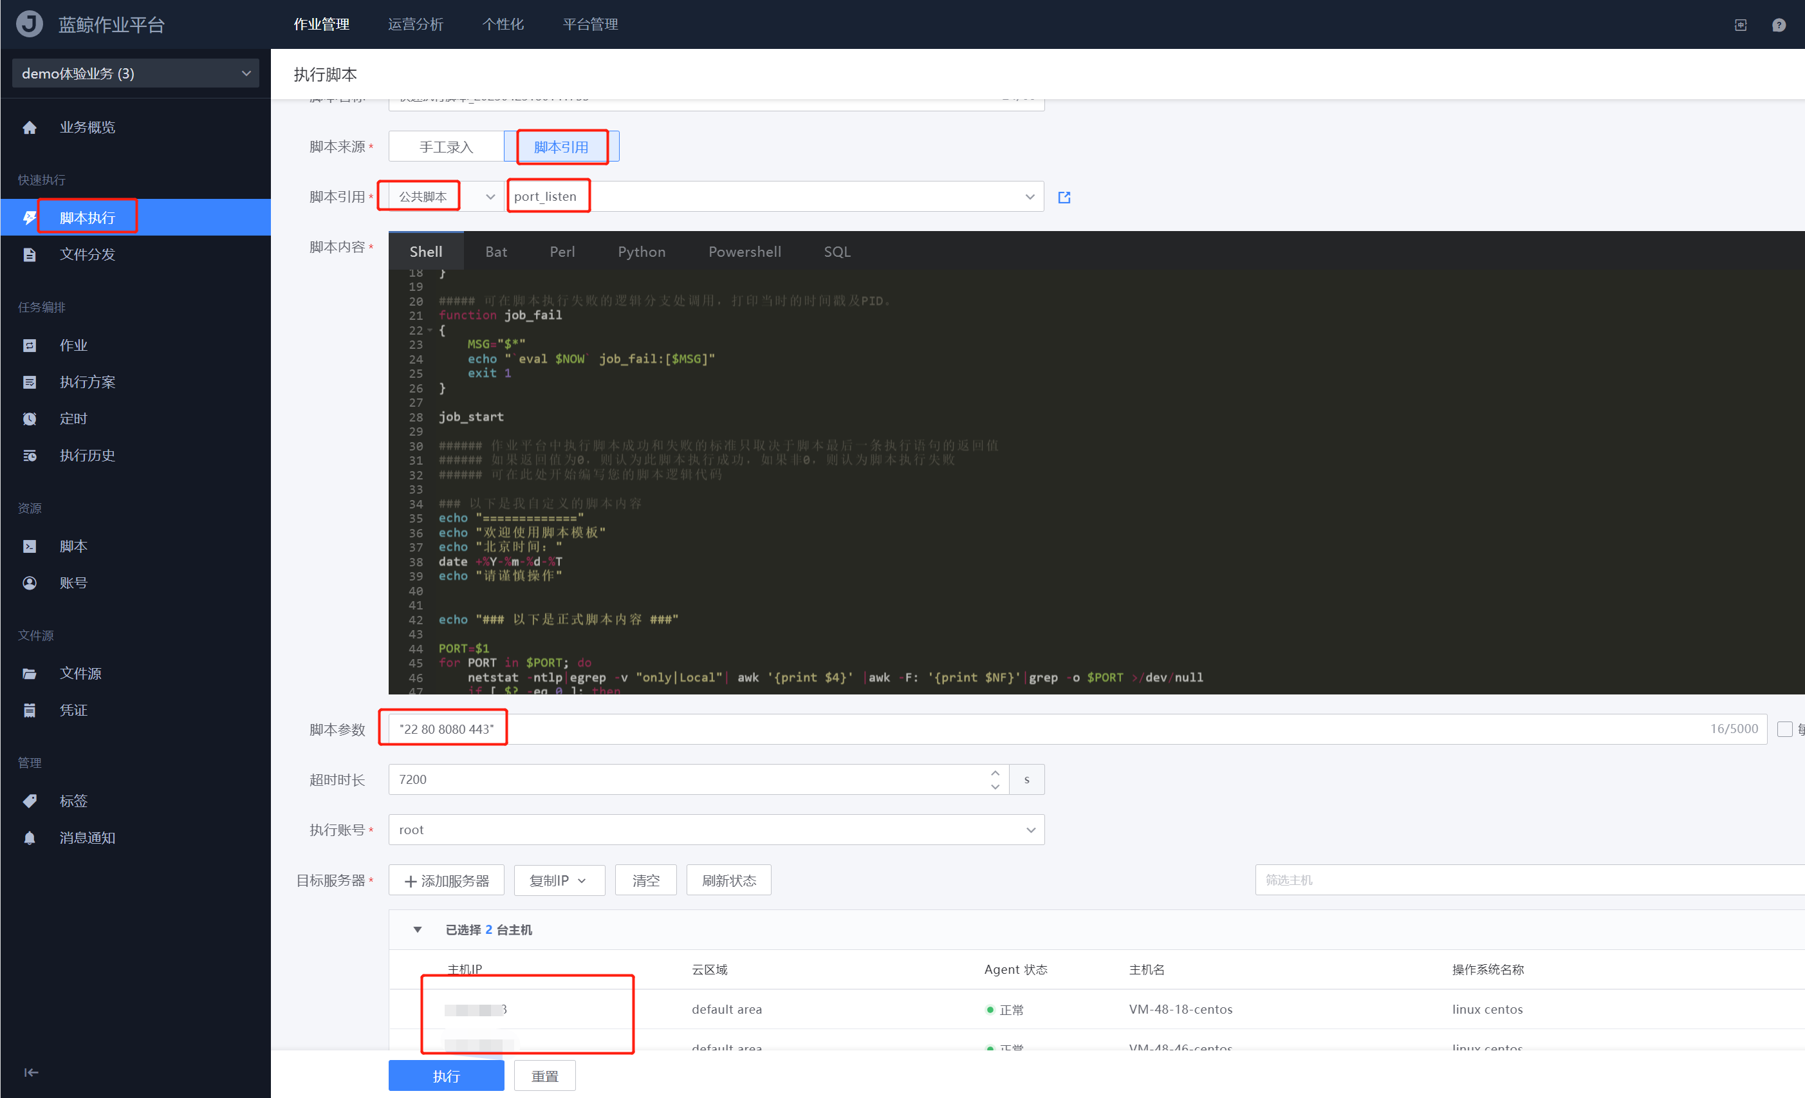Switch to 作业管理 top menu
Viewport: 1805px width, 1098px height.
322,24
